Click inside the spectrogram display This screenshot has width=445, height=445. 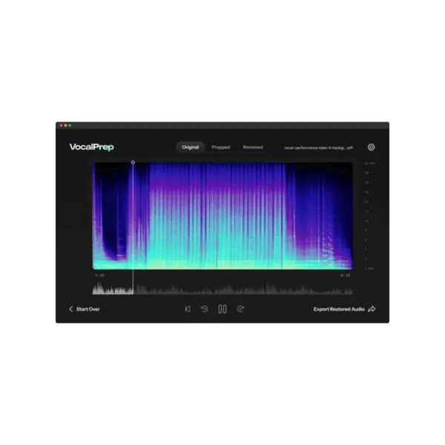(x=222, y=216)
